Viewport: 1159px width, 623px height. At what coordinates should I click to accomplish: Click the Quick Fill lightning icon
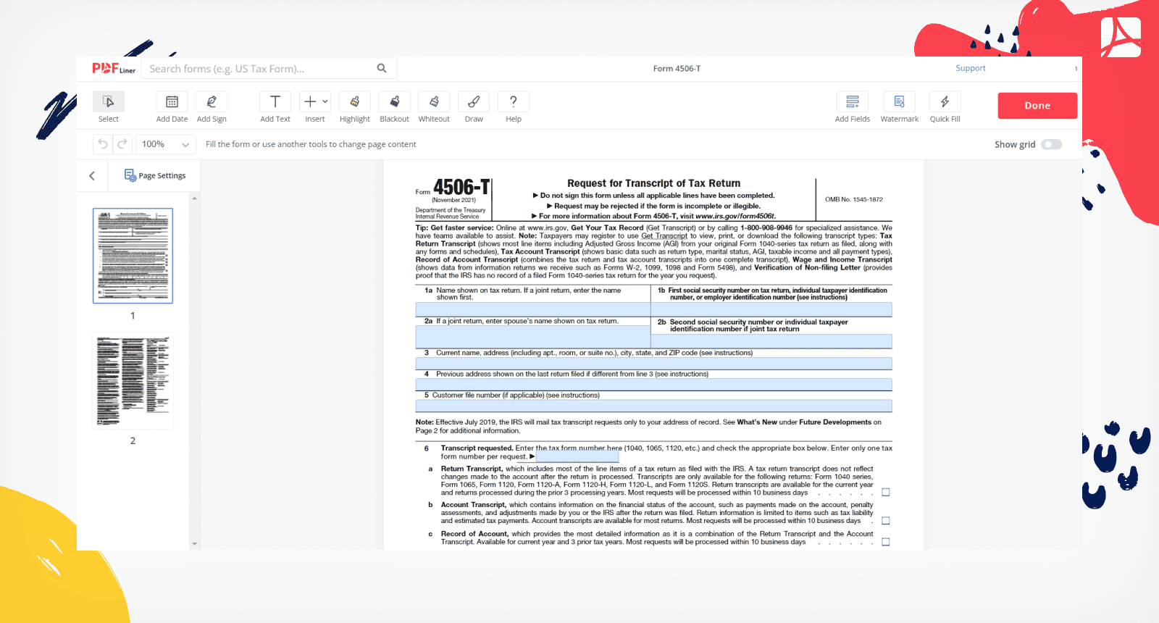tap(945, 102)
